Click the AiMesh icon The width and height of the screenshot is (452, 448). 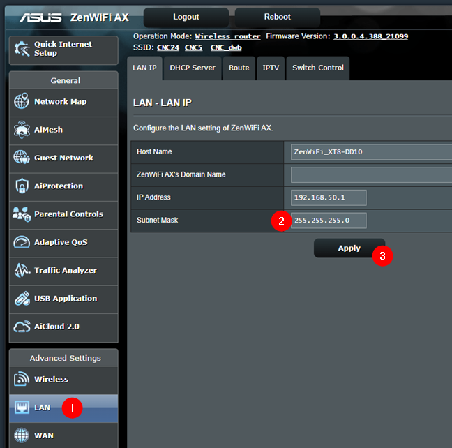click(x=22, y=130)
